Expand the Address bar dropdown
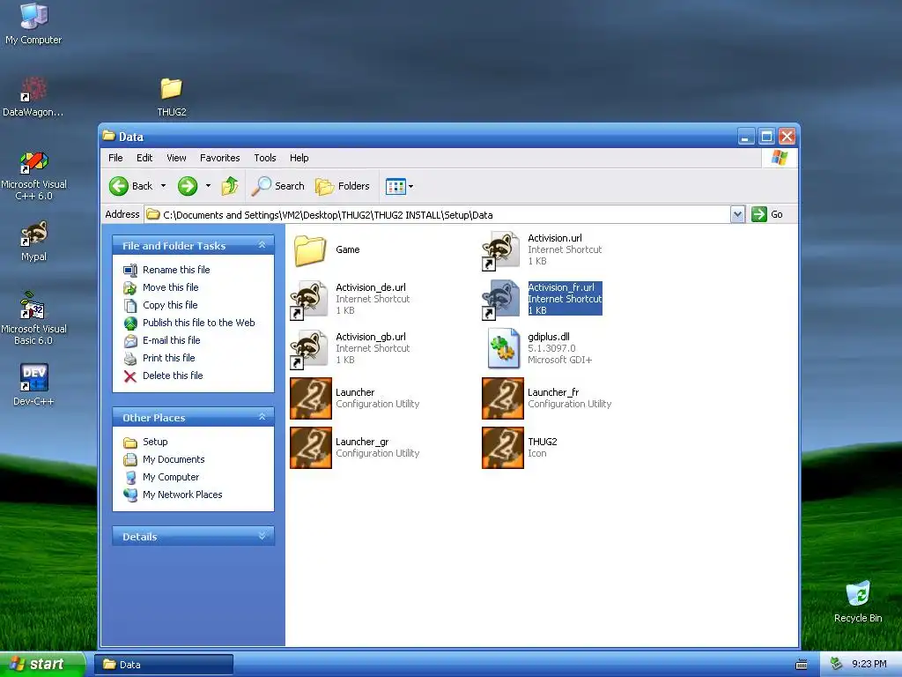The height and width of the screenshot is (677, 902). pos(737,215)
